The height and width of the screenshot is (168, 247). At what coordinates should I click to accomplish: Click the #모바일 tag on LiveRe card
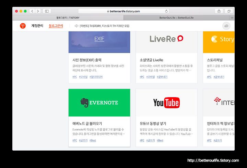click(x=151, y=77)
